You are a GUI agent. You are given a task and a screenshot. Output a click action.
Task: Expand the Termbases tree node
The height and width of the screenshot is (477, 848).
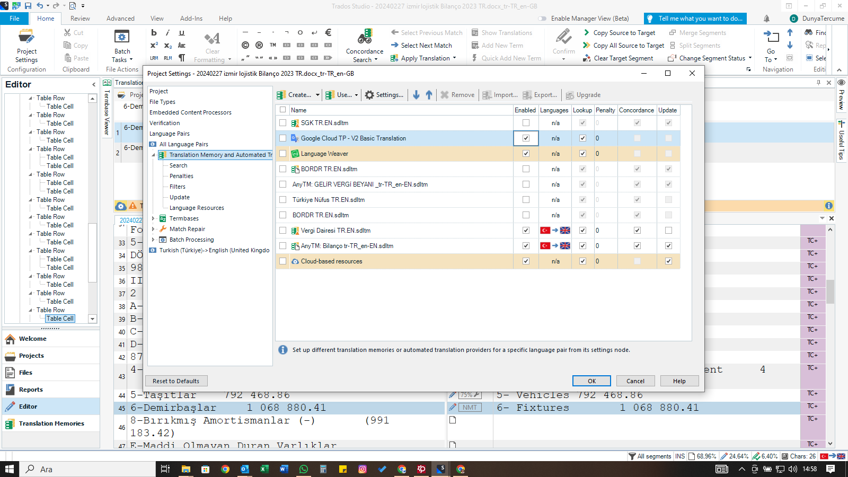pos(154,218)
